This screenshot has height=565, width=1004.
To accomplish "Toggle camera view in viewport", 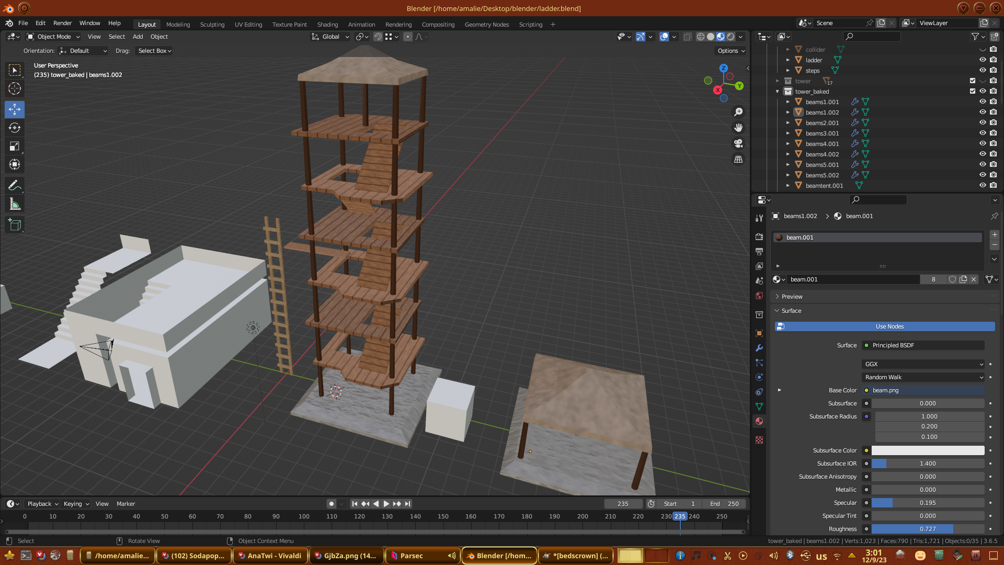I will pos(738,143).
